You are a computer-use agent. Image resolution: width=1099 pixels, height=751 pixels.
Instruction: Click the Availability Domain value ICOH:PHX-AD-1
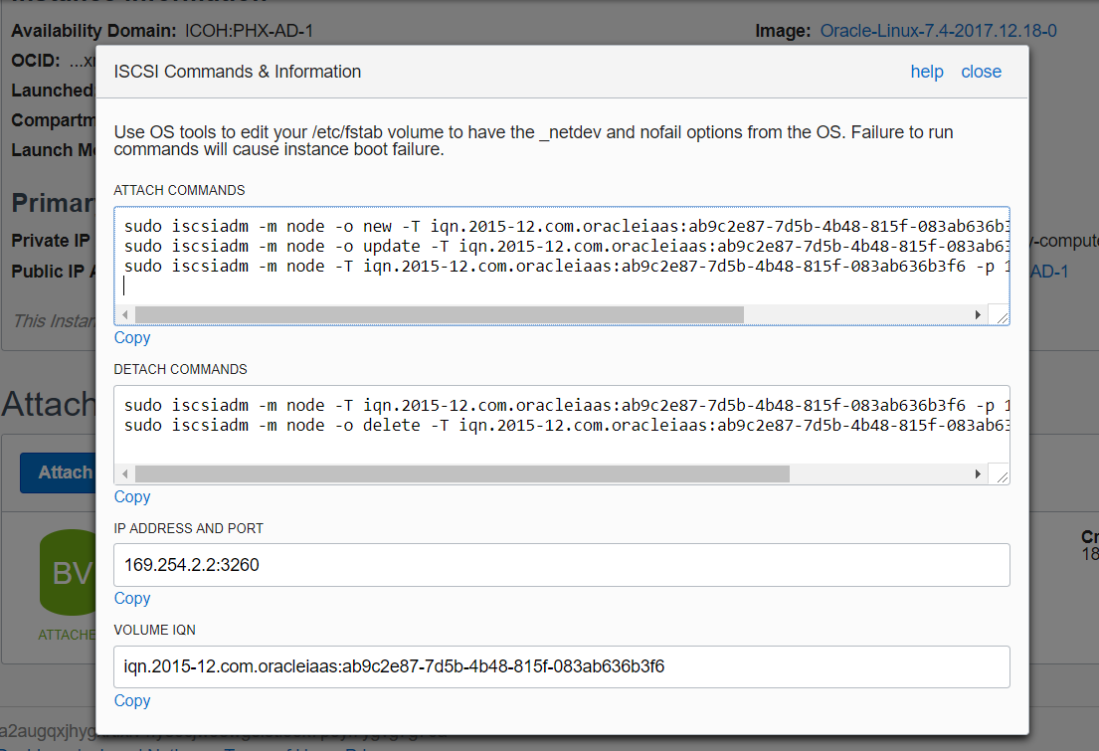click(249, 31)
